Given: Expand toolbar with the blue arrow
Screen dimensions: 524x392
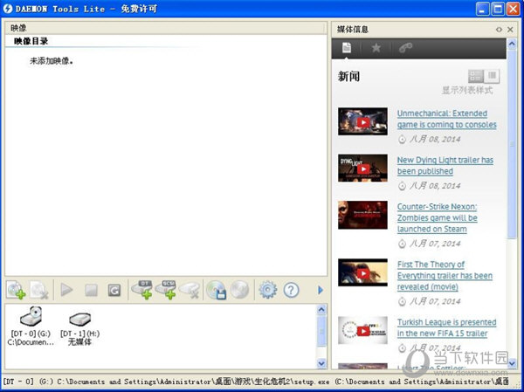Looking at the screenshot, I should point(321,290).
